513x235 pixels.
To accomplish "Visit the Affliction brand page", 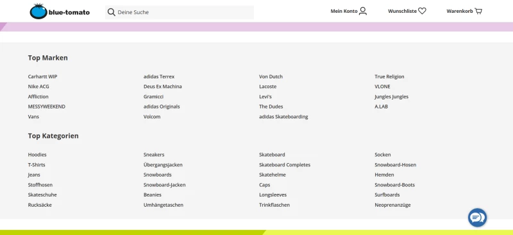I will point(38,97).
